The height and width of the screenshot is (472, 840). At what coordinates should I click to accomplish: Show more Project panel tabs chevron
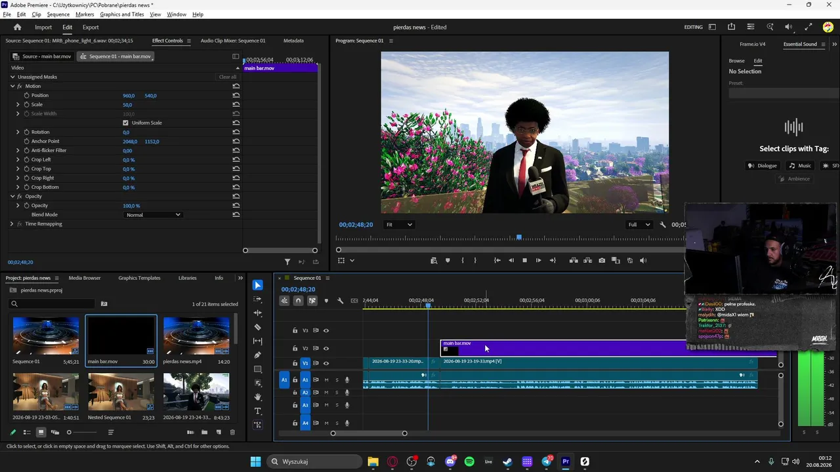(x=240, y=278)
